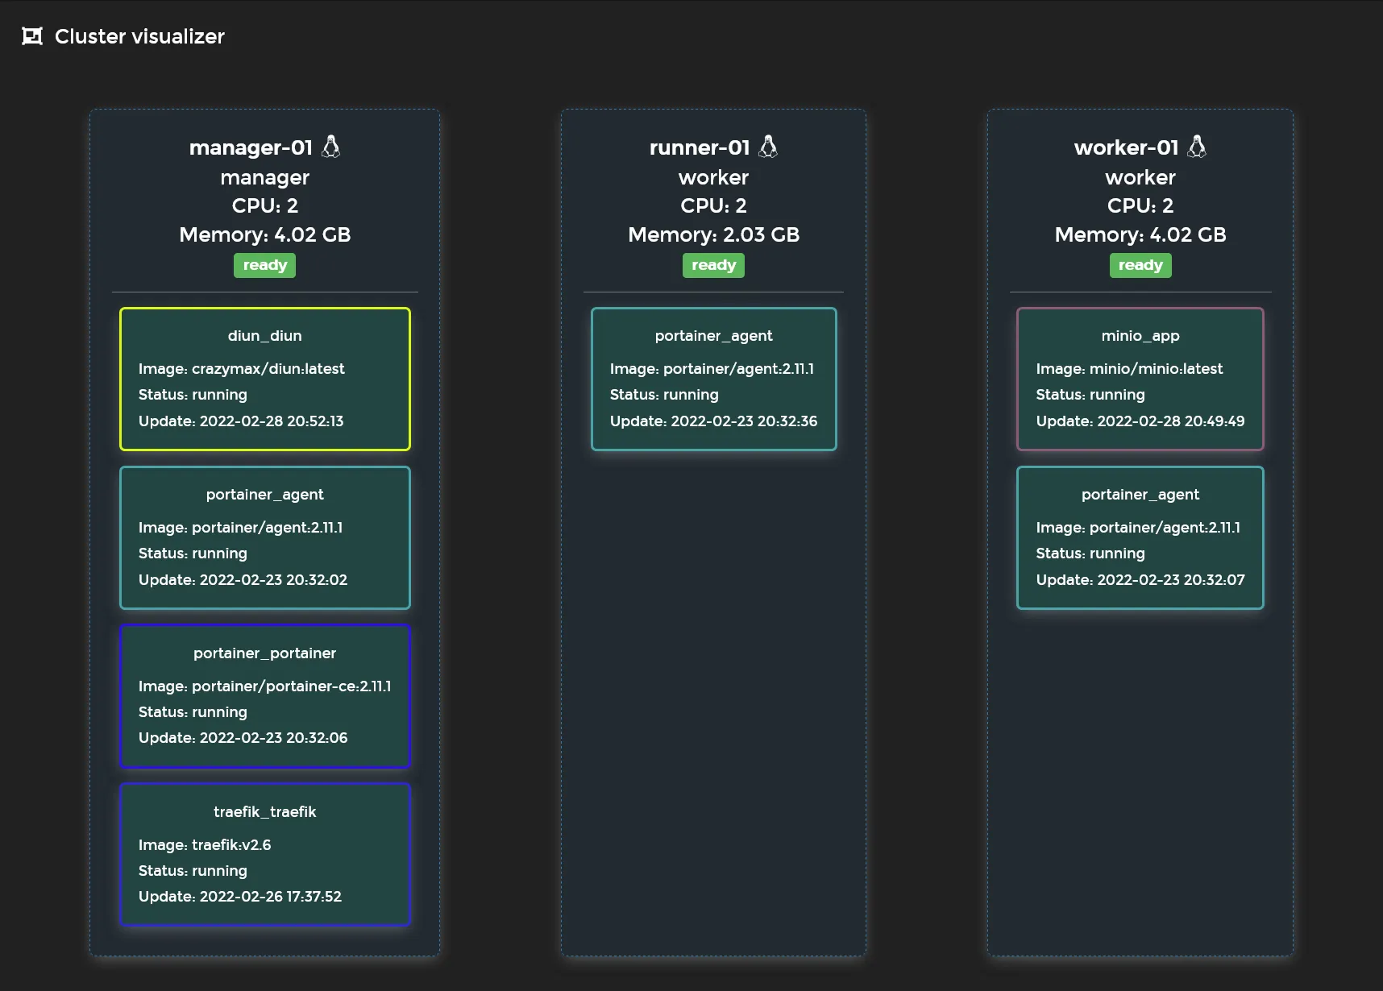The height and width of the screenshot is (991, 1383).
Task: Click the ready badge on manager-01
Action: coord(264,265)
